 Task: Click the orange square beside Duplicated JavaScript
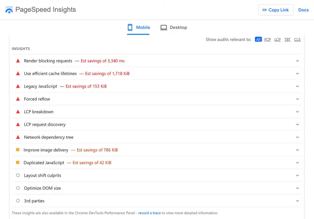[18, 162]
